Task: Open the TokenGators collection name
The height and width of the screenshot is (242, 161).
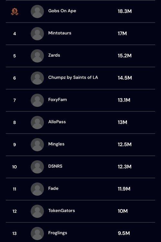Action: click(62, 211)
